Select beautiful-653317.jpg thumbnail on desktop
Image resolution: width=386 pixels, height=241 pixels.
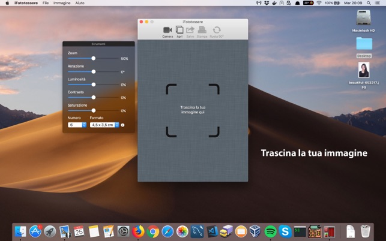364,70
